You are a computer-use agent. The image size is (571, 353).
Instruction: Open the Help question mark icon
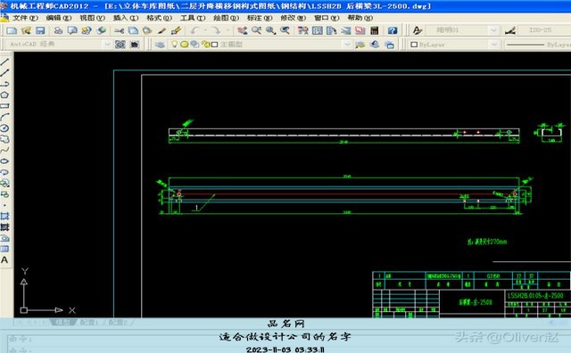[x=393, y=30]
